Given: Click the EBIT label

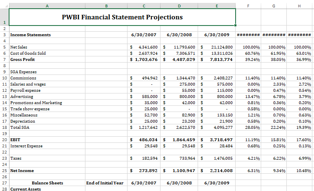Looking at the screenshot, I should (15, 140).
